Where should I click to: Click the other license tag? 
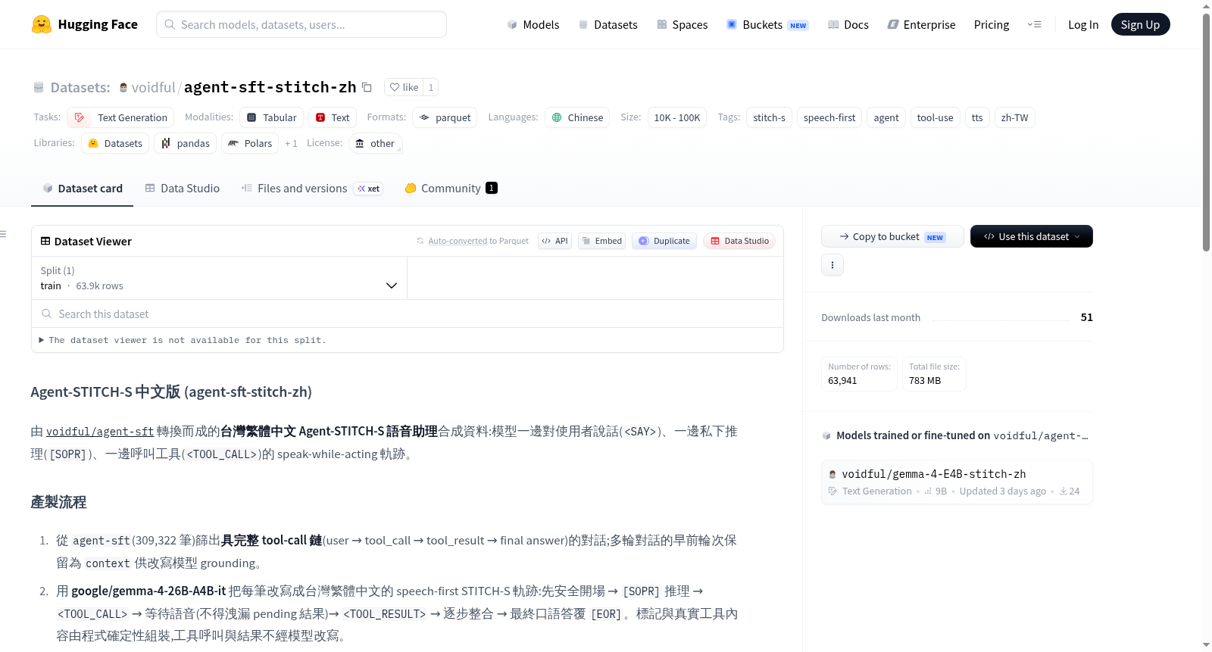(376, 143)
